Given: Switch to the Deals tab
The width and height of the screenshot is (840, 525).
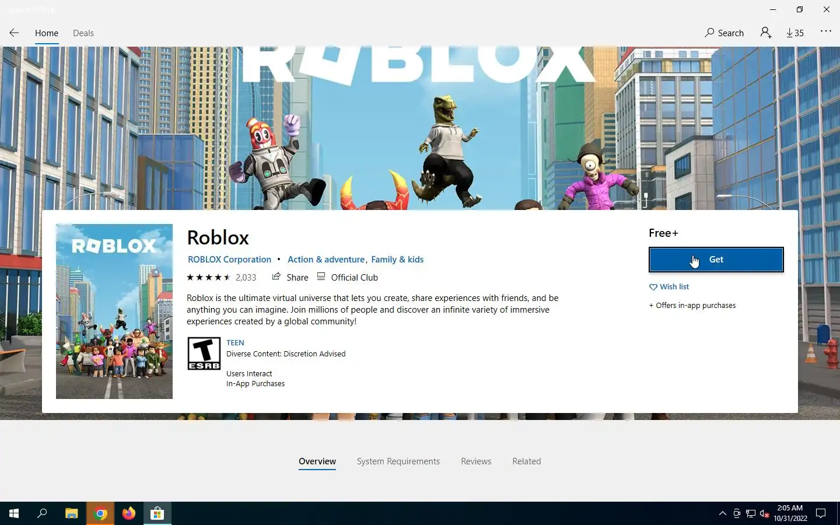Looking at the screenshot, I should tap(83, 33).
